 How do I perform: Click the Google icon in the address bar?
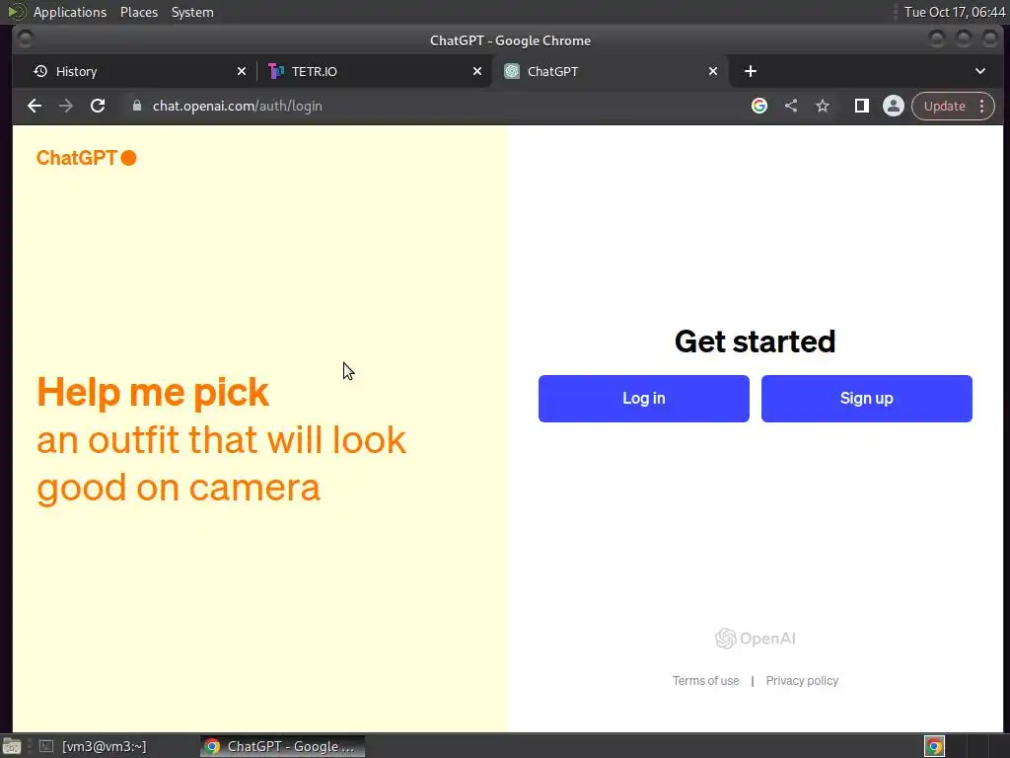click(759, 106)
